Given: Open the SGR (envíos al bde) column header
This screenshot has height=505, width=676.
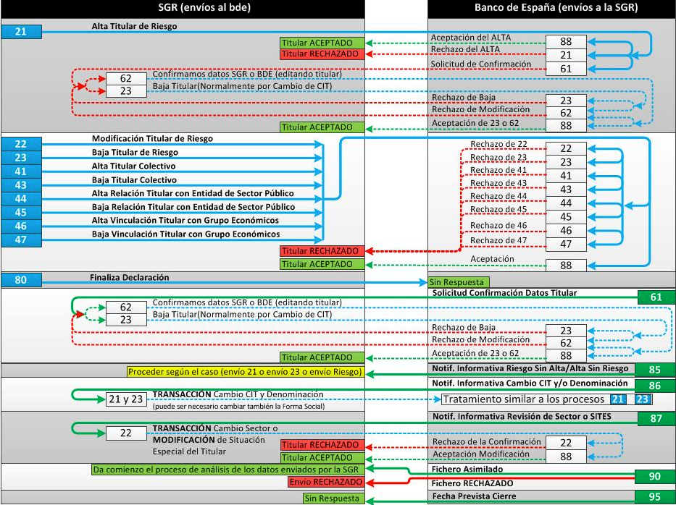Looking at the screenshot, I should (182, 8).
